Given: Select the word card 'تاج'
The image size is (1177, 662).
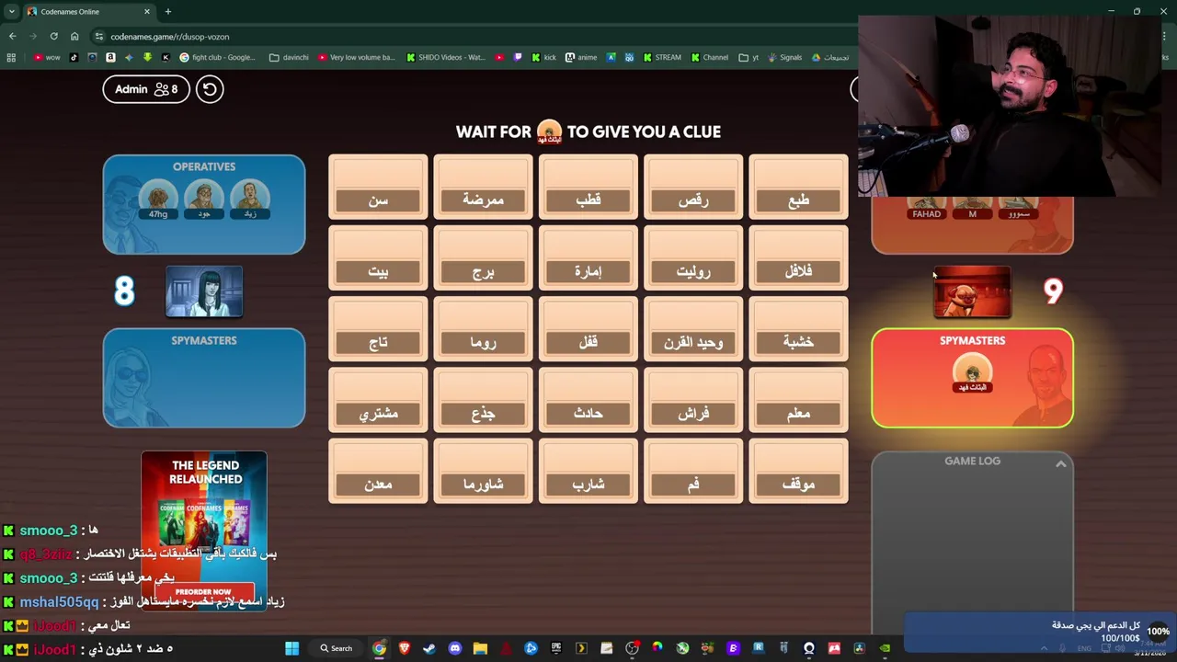Looking at the screenshot, I should click(378, 329).
